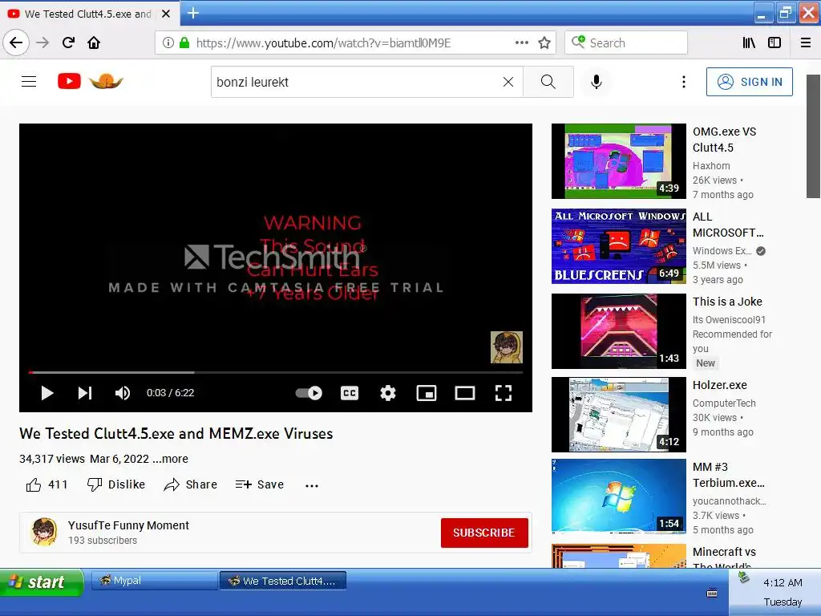Go back to the previous page
The height and width of the screenshot is (616, 821).
tap(16, 43)
